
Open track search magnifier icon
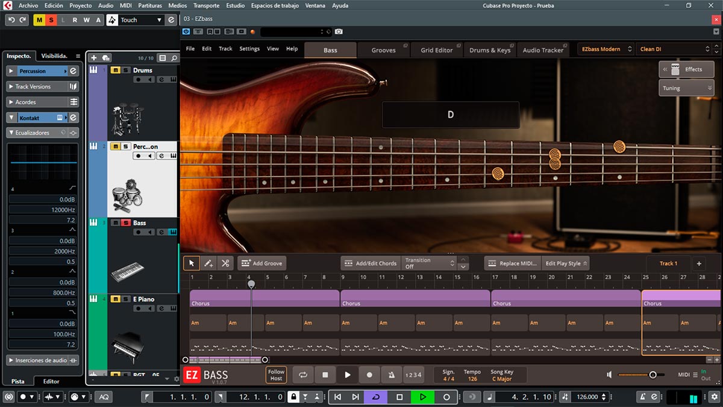point(174,58)
